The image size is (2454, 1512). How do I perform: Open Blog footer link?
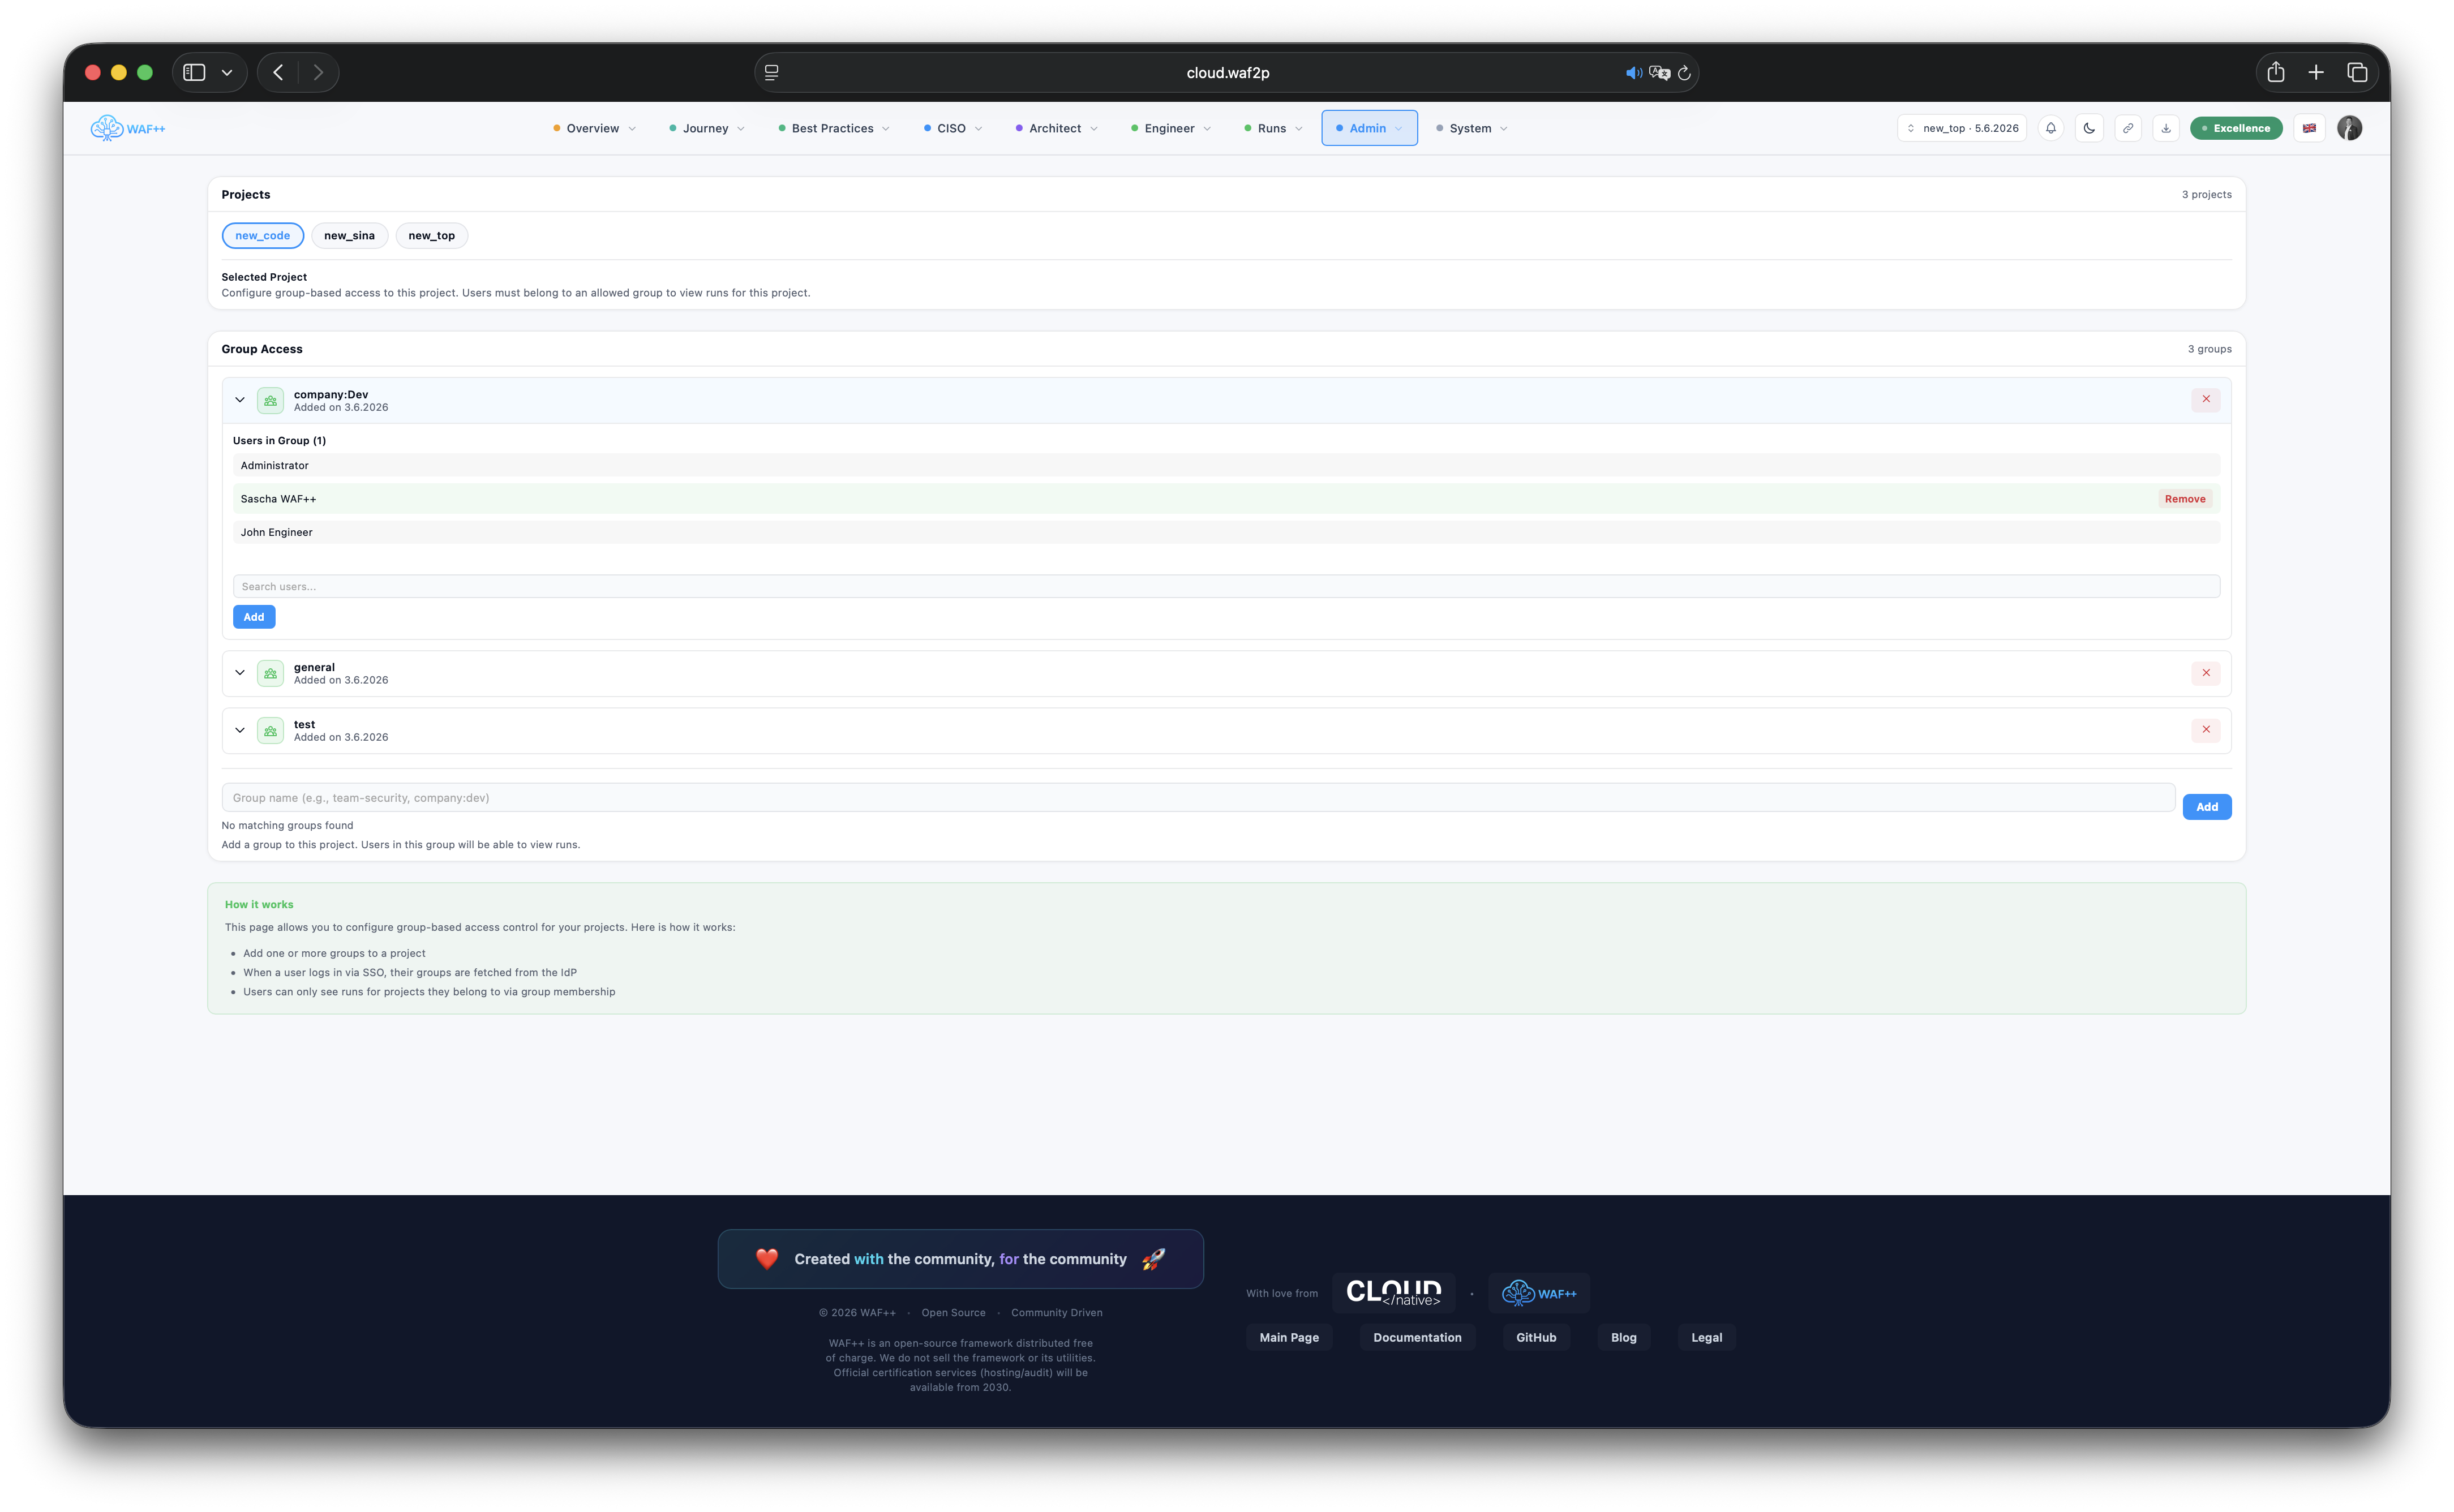[1624, 1338]
